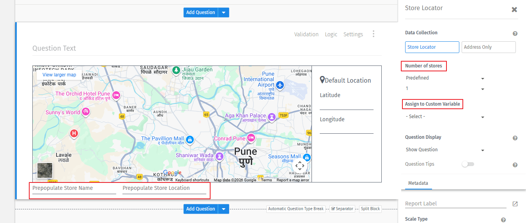Open the question's Validation menu
The height and width of the screenshot is (223, 526).
pos(306,34)
